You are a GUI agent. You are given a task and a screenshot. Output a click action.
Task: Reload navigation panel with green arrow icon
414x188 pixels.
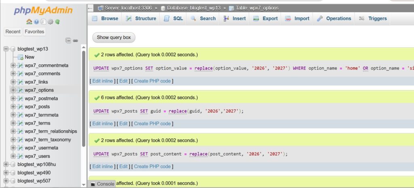pyautogui.click(x=57, y=22)
